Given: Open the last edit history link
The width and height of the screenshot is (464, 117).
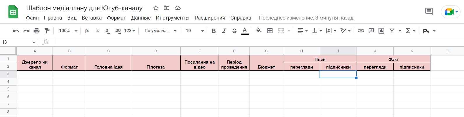Looking at the screenshot, I should click(306, 18).
